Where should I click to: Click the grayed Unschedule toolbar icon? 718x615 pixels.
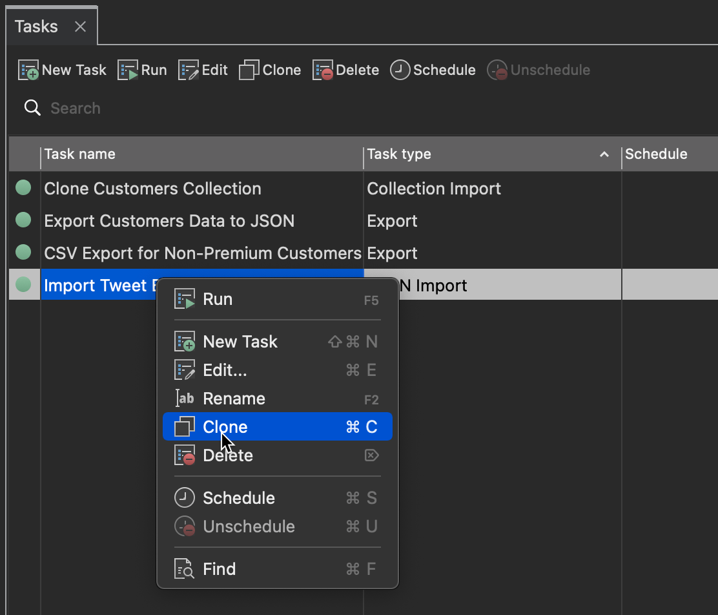coord(497,71)
